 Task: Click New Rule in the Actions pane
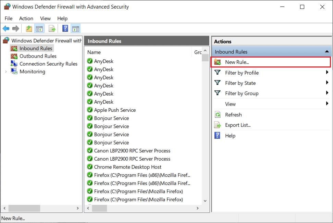237,62
